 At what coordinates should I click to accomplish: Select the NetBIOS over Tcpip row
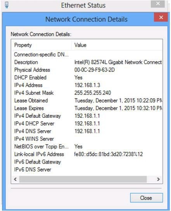87,146
